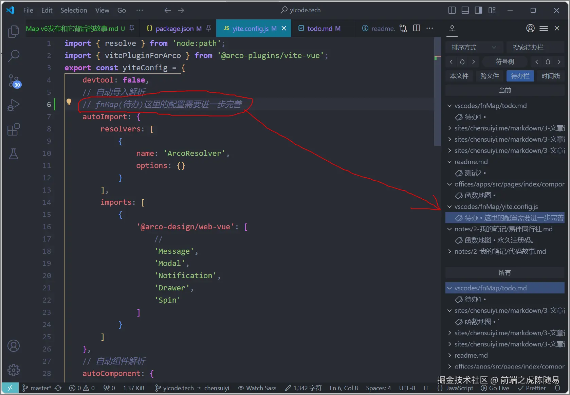Open the Selection menu

pos(74,11)
